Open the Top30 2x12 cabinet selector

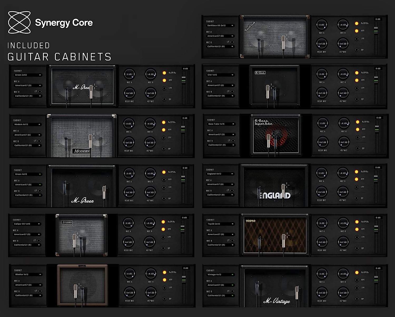(220, 224)
